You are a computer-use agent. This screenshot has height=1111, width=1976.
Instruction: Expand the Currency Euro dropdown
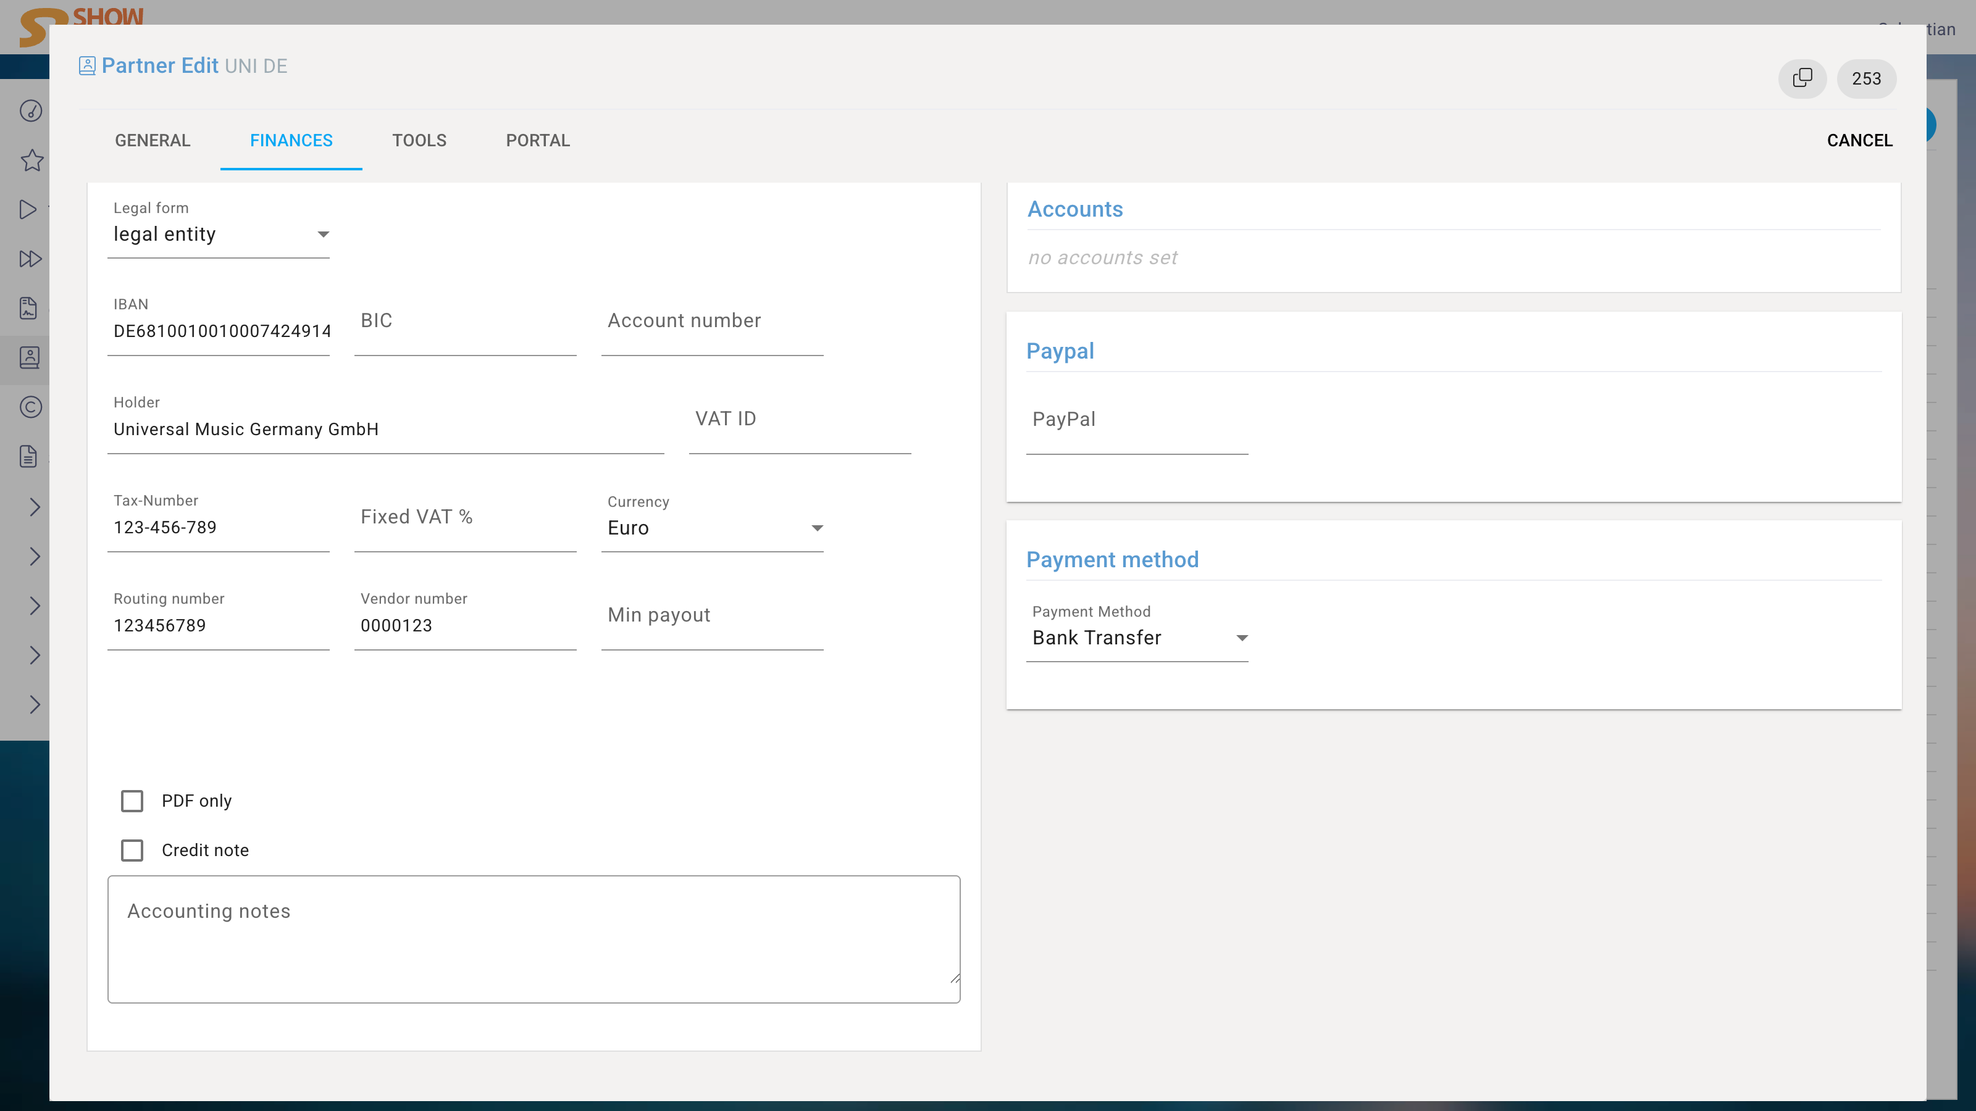coord(712,528)
